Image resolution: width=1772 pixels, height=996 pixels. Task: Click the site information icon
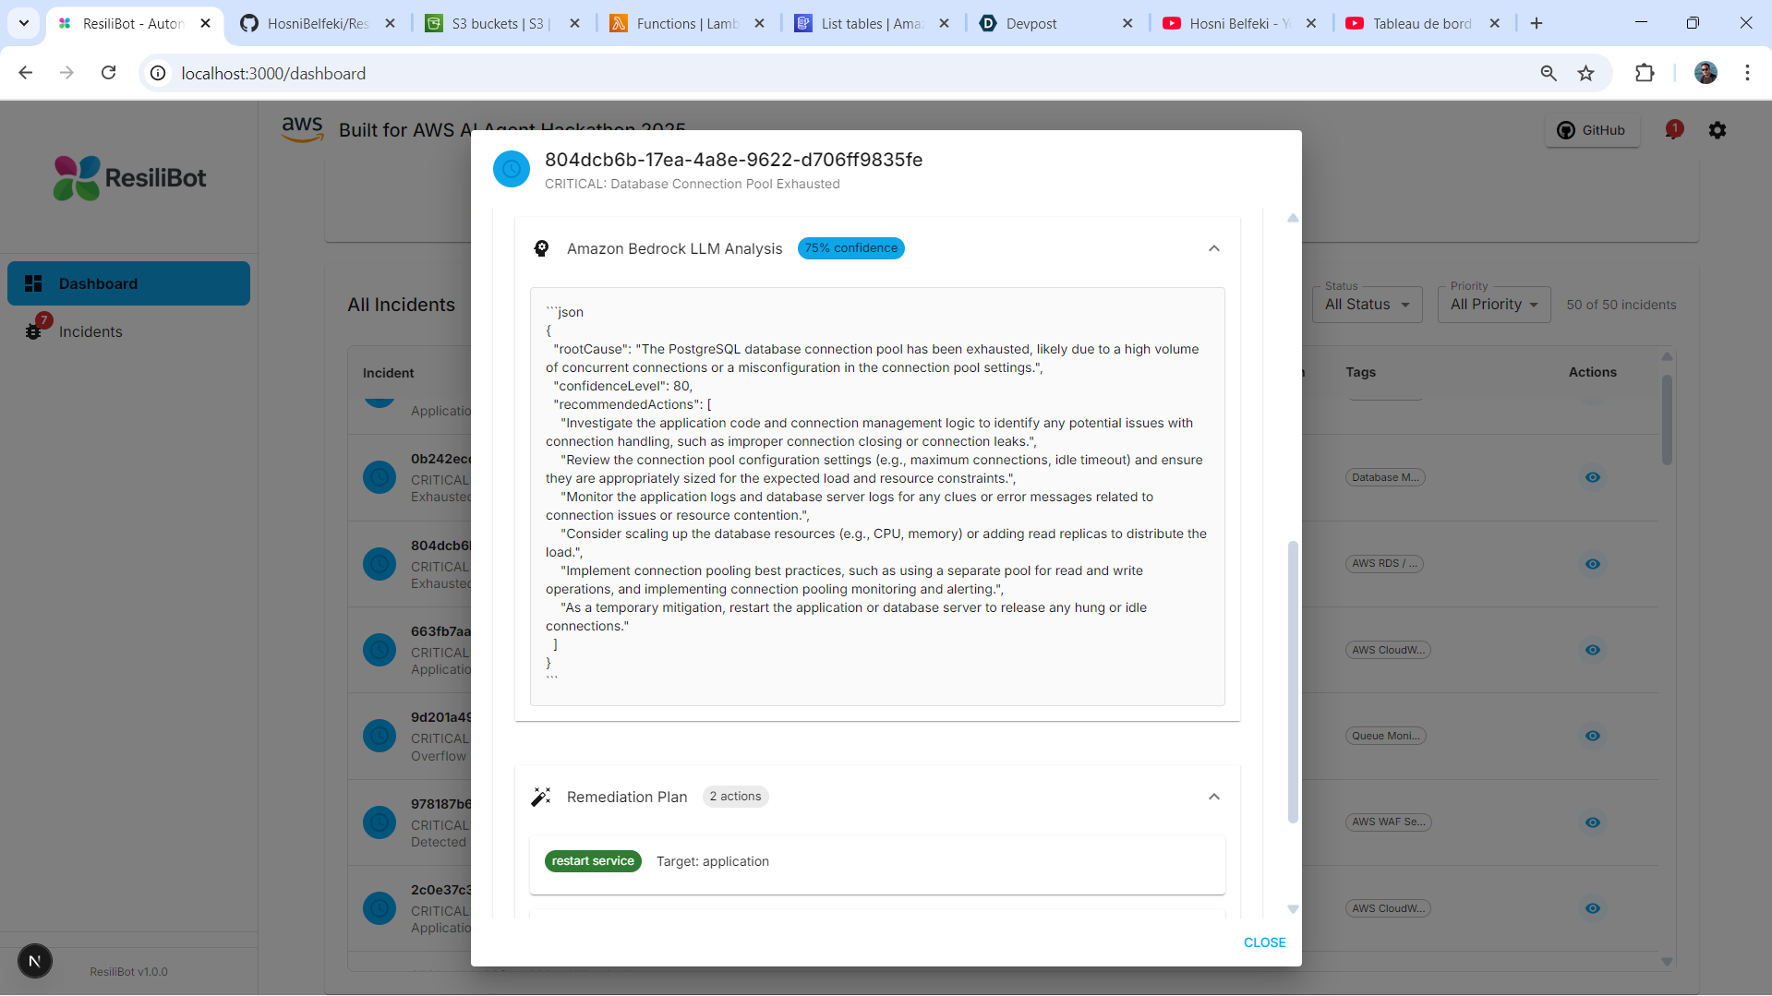159,73
